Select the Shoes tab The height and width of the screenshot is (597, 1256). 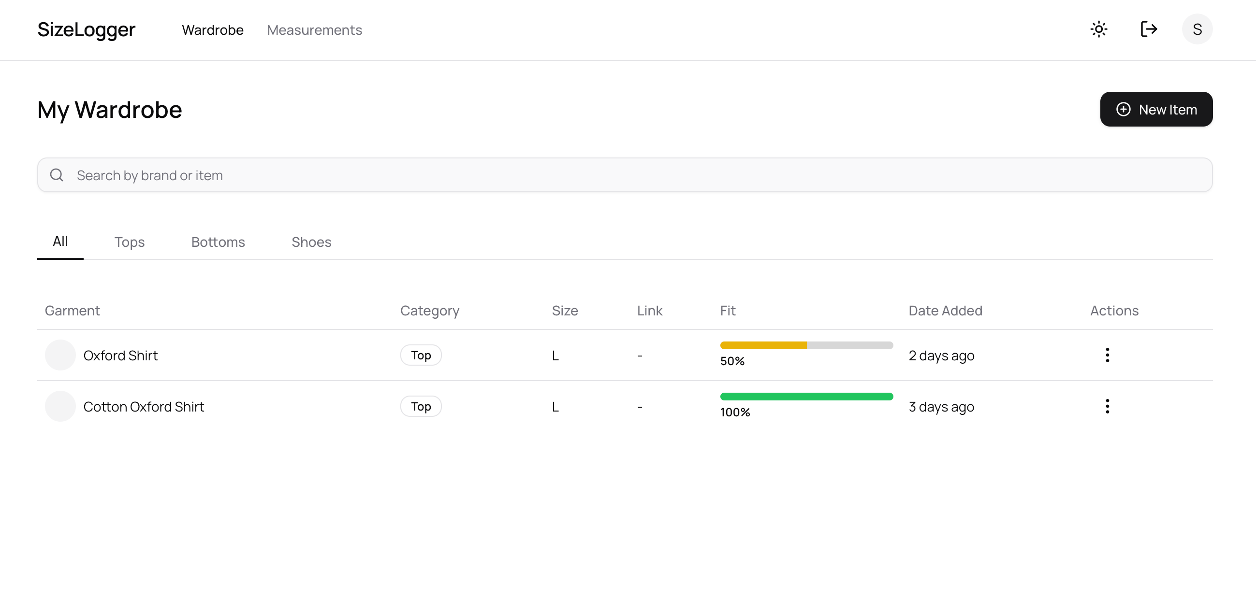coord(311,242)
